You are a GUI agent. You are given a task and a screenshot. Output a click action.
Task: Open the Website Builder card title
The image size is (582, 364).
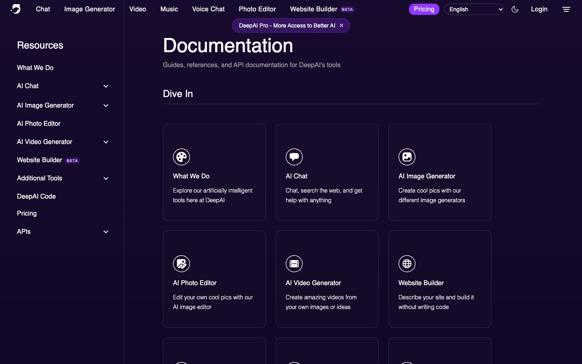(421, 283)
